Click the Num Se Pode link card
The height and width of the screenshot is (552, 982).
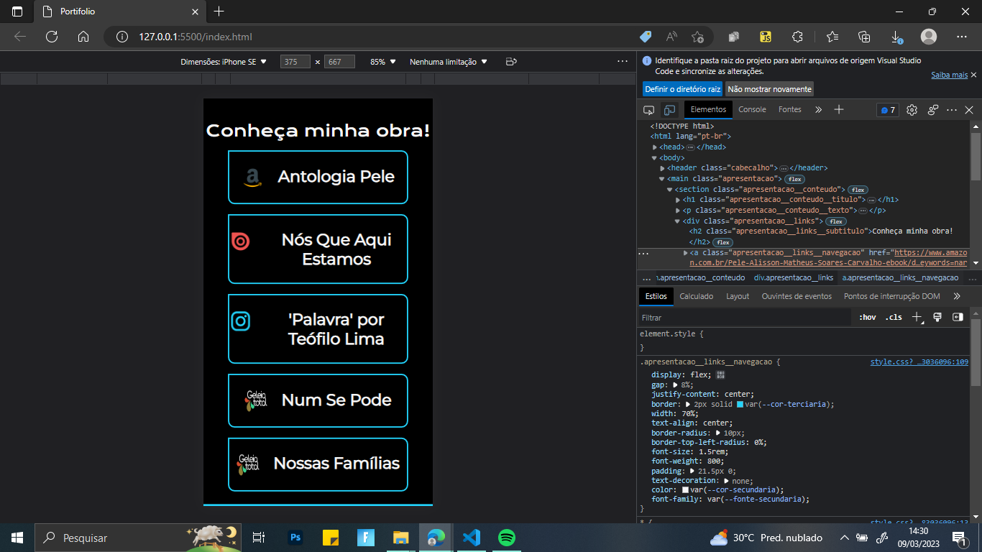(x=318, y=400)
